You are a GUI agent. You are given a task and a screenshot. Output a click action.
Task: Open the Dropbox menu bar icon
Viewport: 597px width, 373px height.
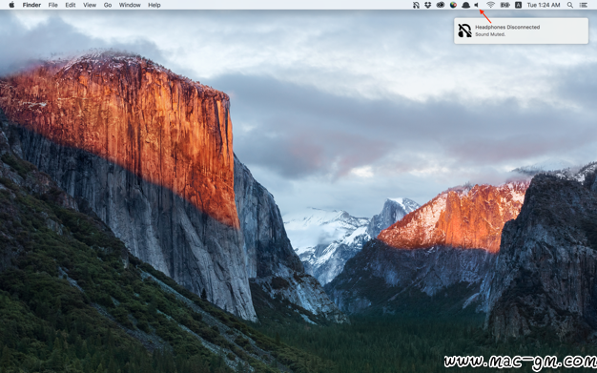coord(428,5)
